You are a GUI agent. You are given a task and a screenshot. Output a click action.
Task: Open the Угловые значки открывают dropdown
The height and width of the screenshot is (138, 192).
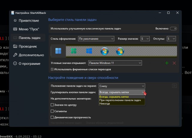(115, 63)
